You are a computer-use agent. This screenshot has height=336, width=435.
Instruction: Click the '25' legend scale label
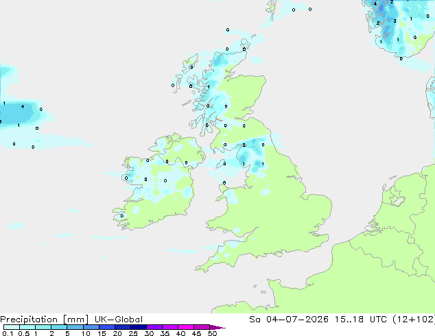[133, 333]
